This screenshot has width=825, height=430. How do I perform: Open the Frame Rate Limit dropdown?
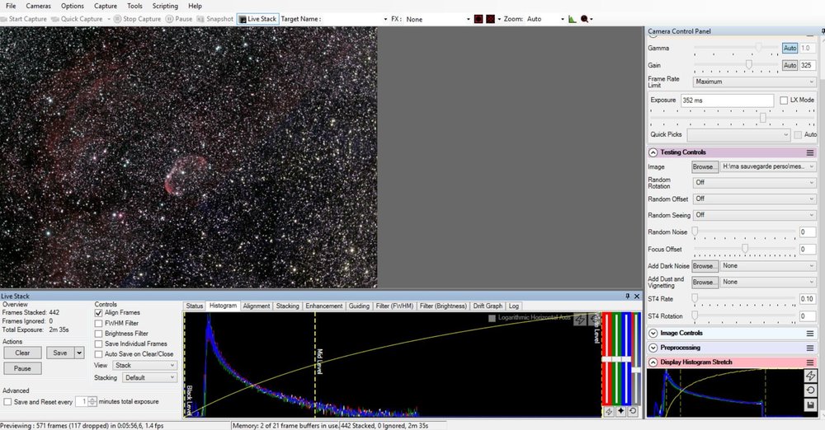(x=754, y=82)
